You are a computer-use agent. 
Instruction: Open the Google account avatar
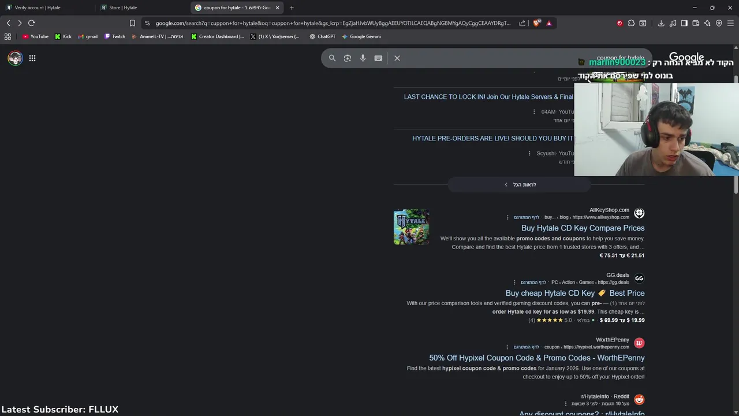click(15, 58)
